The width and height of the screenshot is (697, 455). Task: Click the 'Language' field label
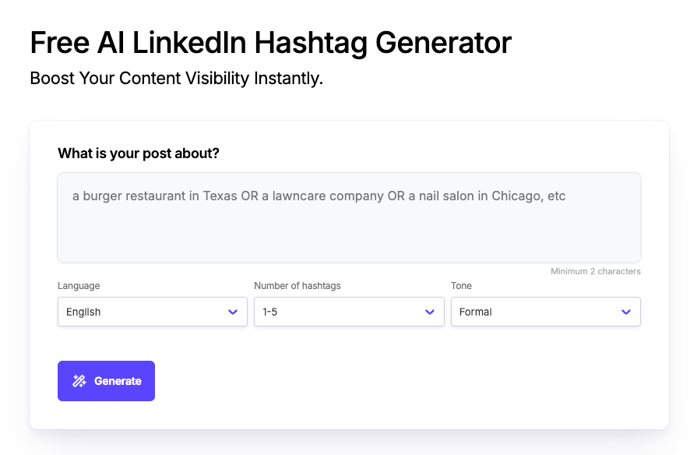(x=79, y=286)
